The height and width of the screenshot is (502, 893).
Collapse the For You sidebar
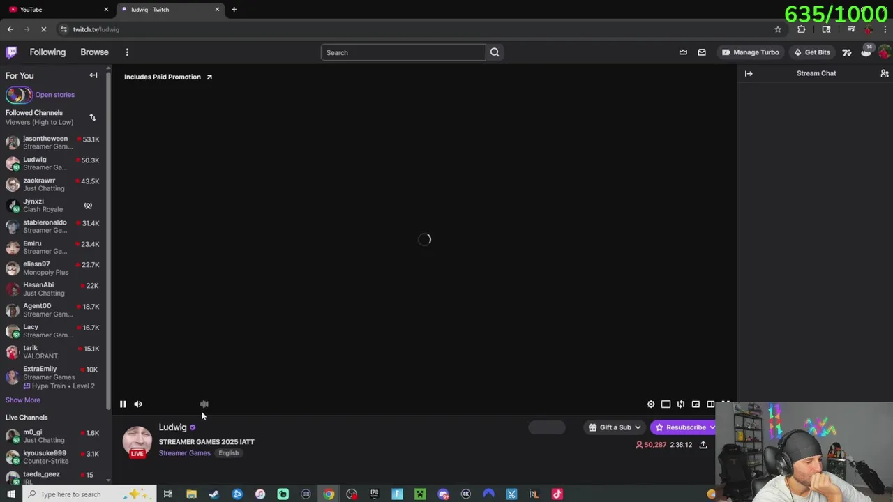coord(93,75)
